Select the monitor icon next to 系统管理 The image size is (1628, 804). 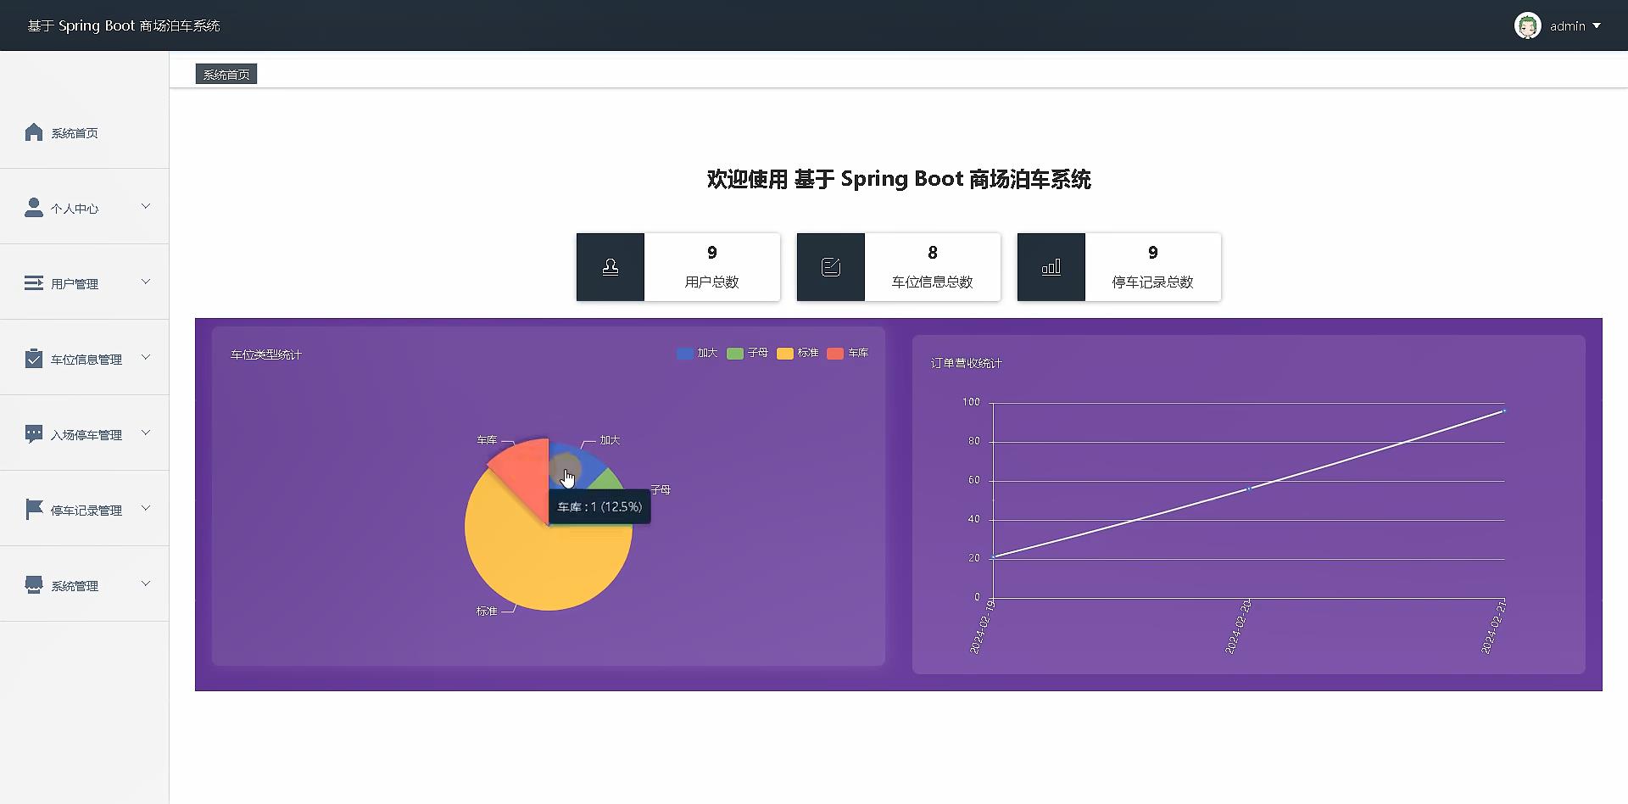tap(34, 583)
